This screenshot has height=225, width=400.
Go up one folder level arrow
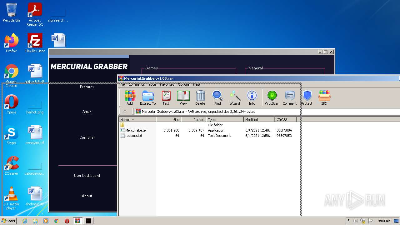tap(125, 111)
